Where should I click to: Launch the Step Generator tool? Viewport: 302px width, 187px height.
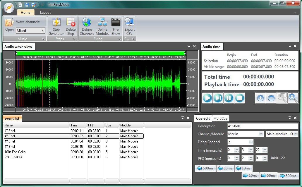[56, 27]
